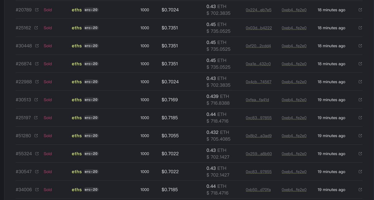374x200 pixels.
Task: Open buyer address 0xeb4...fe2e0 in #25197 row
Action: (294, 118)
